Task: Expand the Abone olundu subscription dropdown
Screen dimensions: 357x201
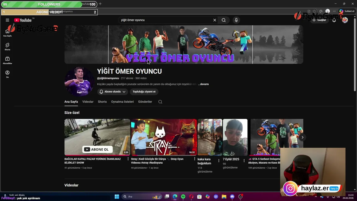Action: pos(112,92)
